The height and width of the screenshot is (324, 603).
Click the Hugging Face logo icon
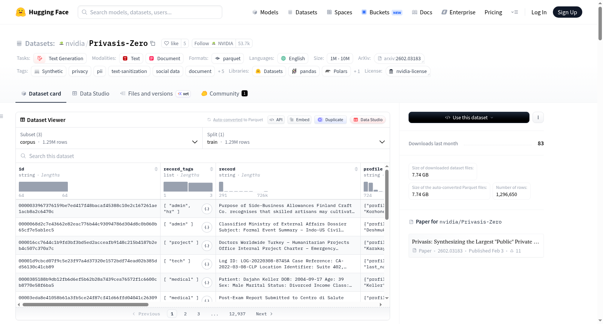pyautogui.click(x=21, y=12)
